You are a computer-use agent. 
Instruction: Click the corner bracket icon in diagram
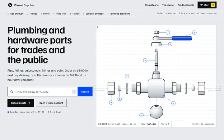(98, 27)
